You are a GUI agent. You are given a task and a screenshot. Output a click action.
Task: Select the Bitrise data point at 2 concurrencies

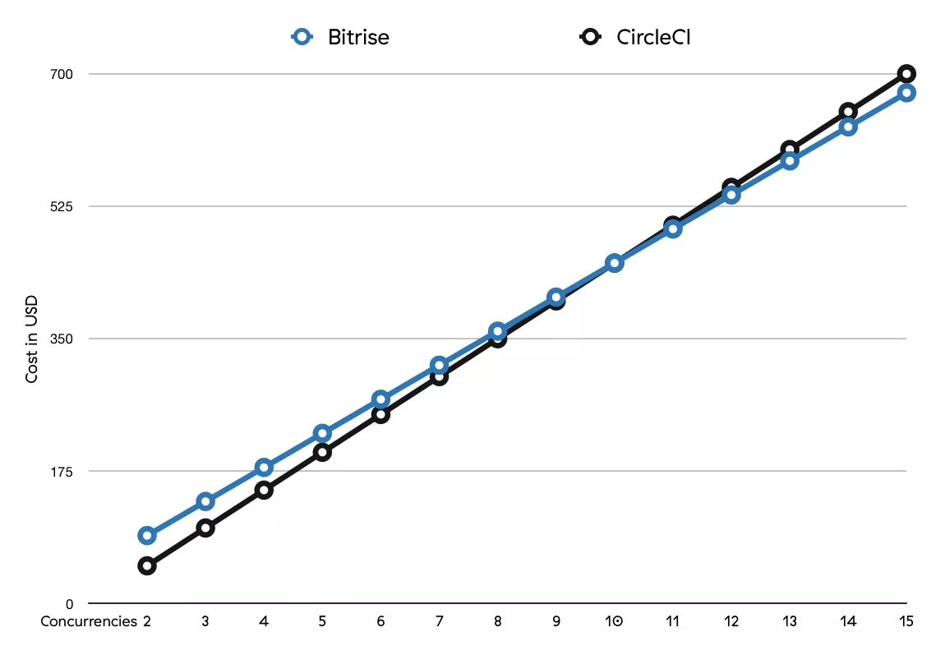pyautogui.click(x=147, y=536)
